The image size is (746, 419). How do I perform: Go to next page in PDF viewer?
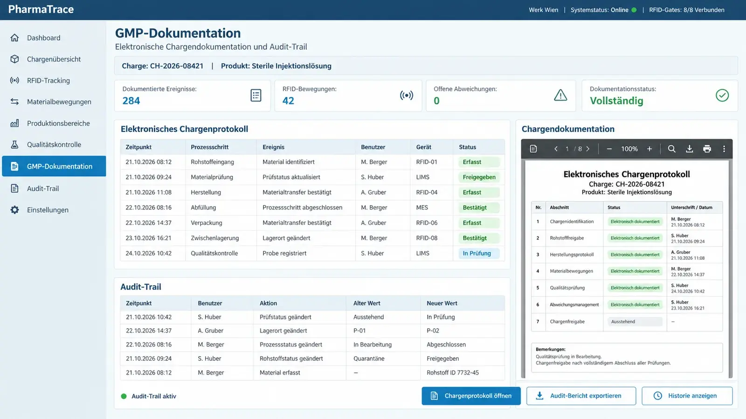tap(588, 149)
